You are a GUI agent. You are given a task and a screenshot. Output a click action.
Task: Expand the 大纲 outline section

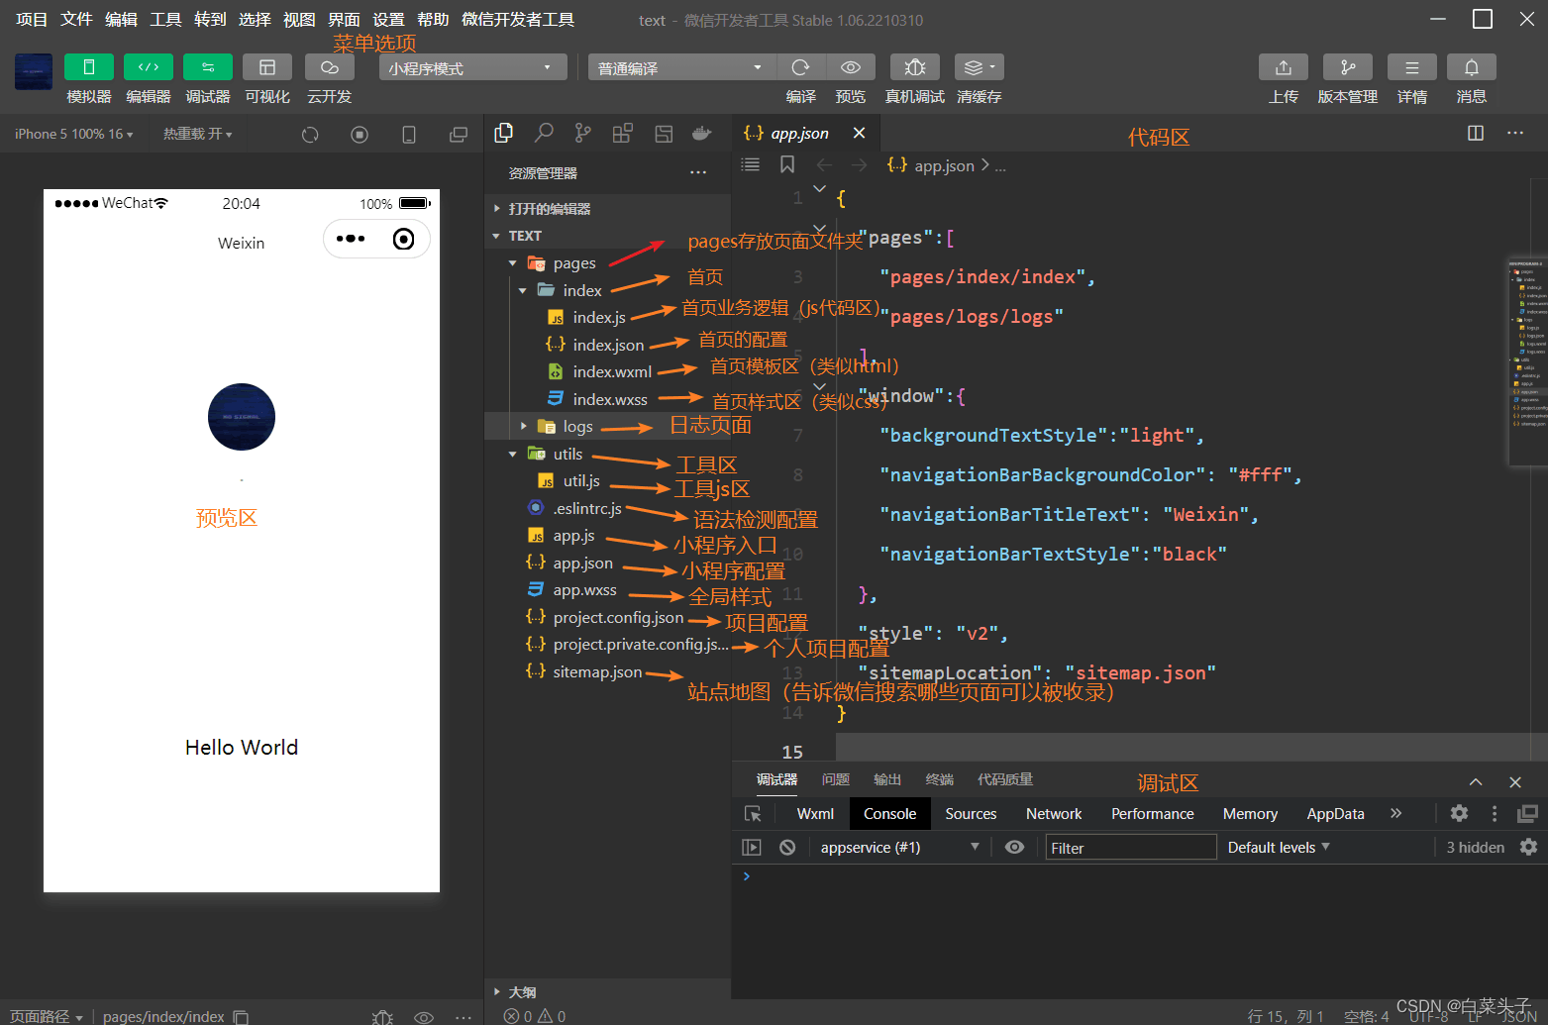coord(607,991)
